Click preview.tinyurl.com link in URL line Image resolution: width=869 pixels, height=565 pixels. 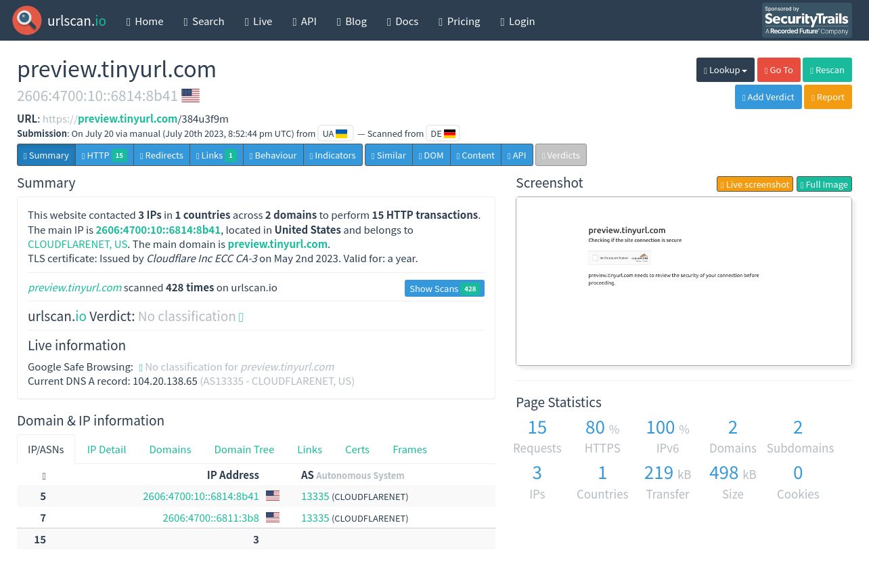point(127,119)
